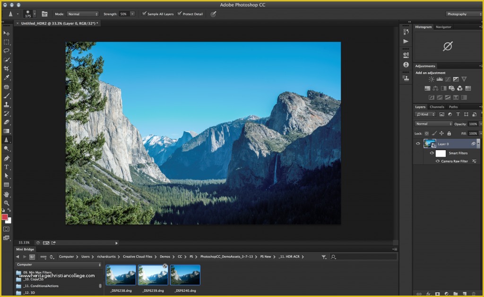This screenshot has height=297, width=484.
Task: Open the Computer dropdown in Mini Bridge
Action: (x=58, y=264)
